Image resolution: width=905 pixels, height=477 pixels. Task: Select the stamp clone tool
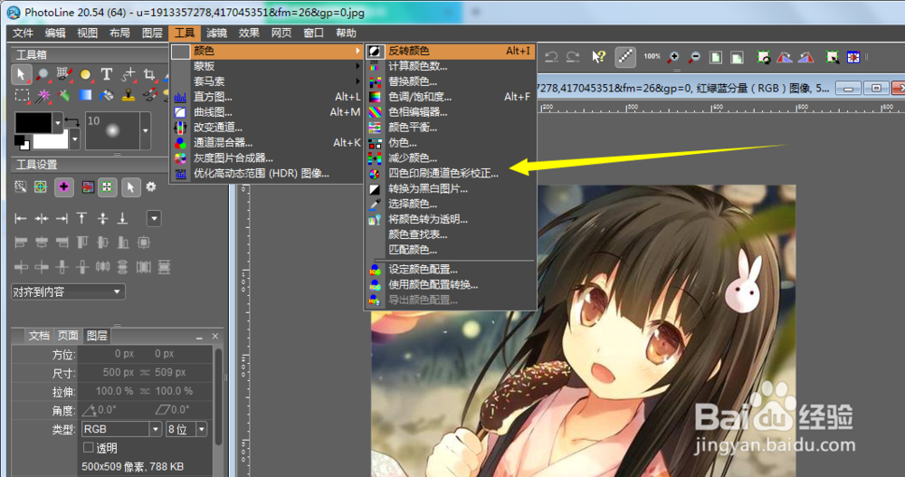pos(129,95)
